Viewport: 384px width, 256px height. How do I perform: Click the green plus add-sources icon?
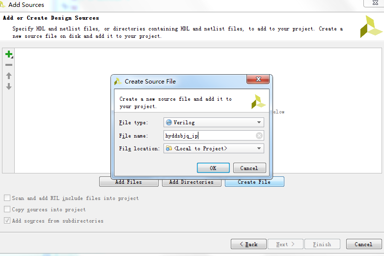click(8, 55)
